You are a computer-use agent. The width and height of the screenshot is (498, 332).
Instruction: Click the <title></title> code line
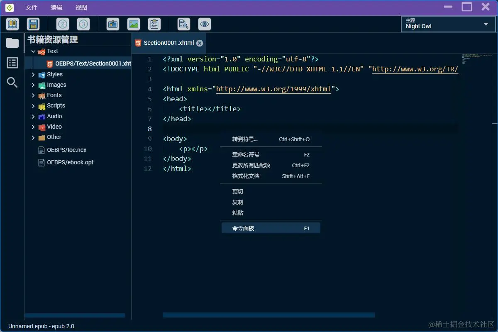coord(210,109)
